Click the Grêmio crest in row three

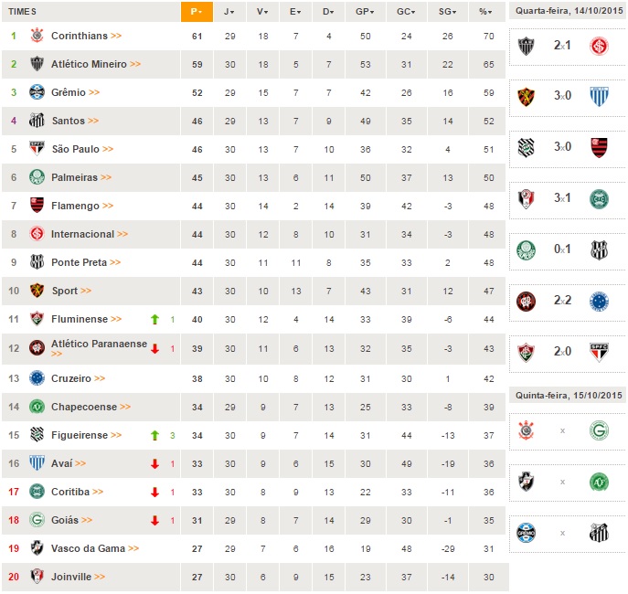click(37, 92)
